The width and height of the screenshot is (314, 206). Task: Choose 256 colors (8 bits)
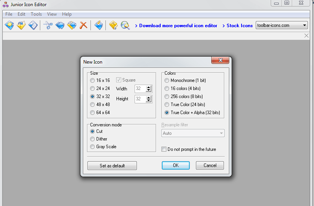click(x=184, y=96)
